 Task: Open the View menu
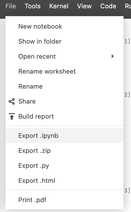(84, 6)
